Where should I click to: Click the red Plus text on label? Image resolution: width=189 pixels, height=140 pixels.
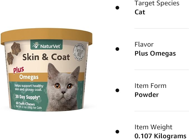19,70
